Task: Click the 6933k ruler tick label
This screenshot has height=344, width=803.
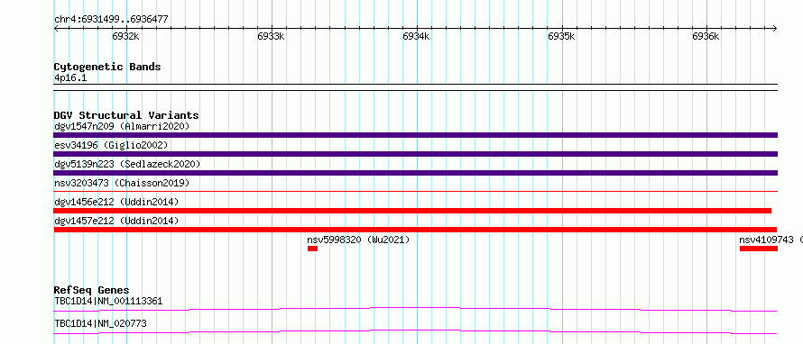Action: 271,36
